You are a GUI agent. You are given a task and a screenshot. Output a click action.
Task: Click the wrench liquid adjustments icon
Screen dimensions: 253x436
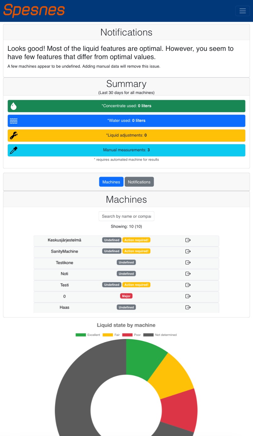[13, 135]
